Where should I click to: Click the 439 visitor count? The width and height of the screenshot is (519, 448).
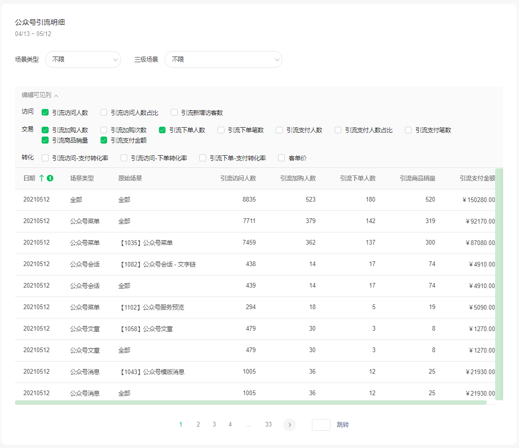(251, 285)
